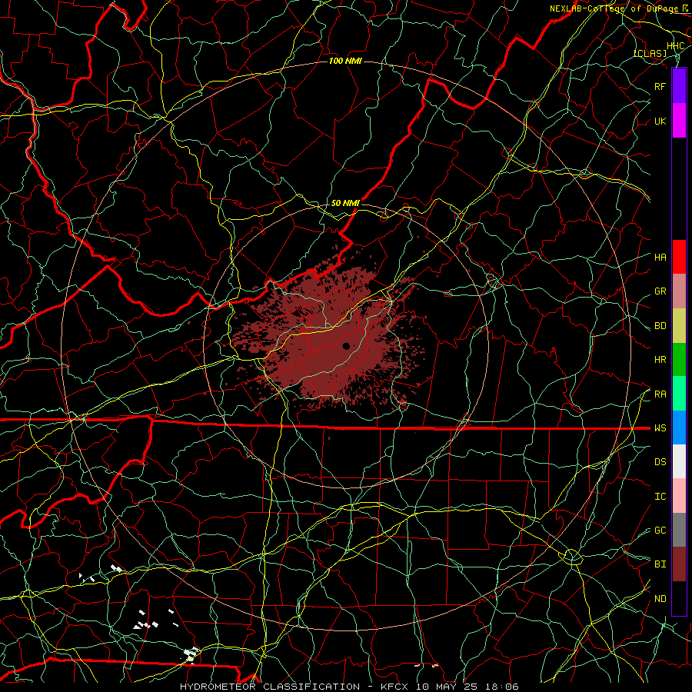The image size is (692, 692).
Task: Click the UK legend label text
Action: point(660,121)
